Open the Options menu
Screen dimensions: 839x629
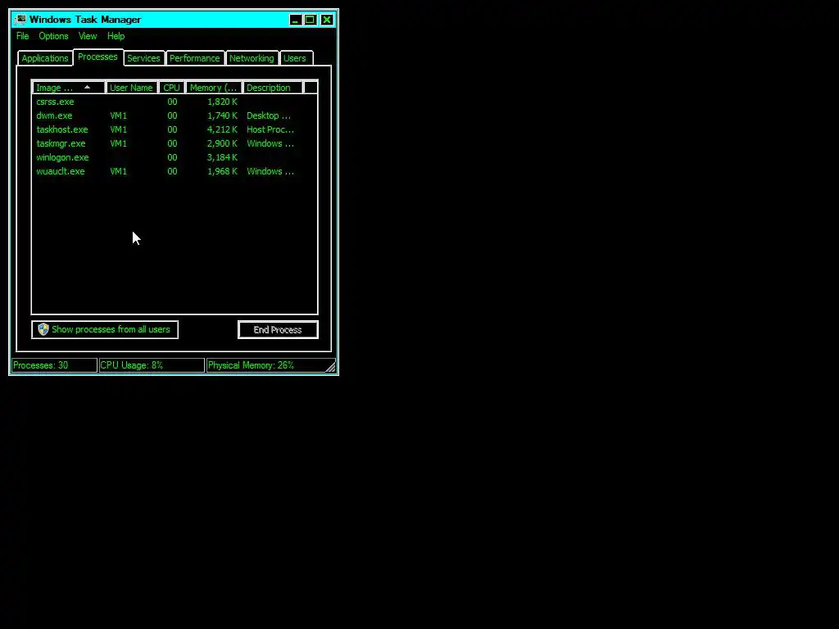click(53, 36)
